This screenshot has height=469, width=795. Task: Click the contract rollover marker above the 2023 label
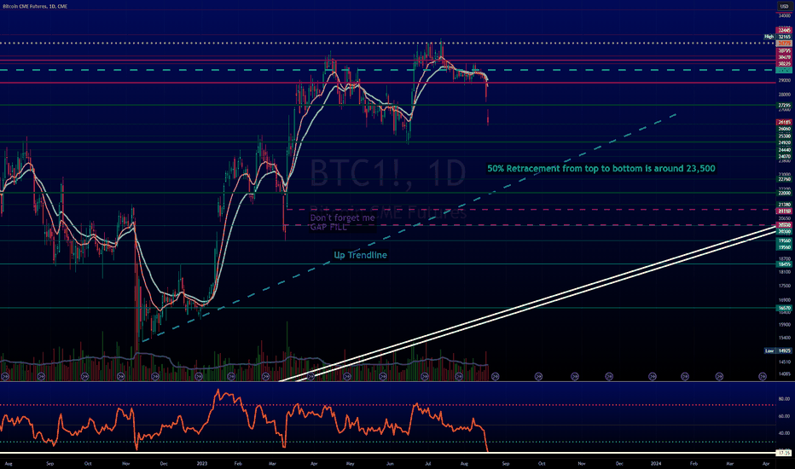click(x=199, y=376)
